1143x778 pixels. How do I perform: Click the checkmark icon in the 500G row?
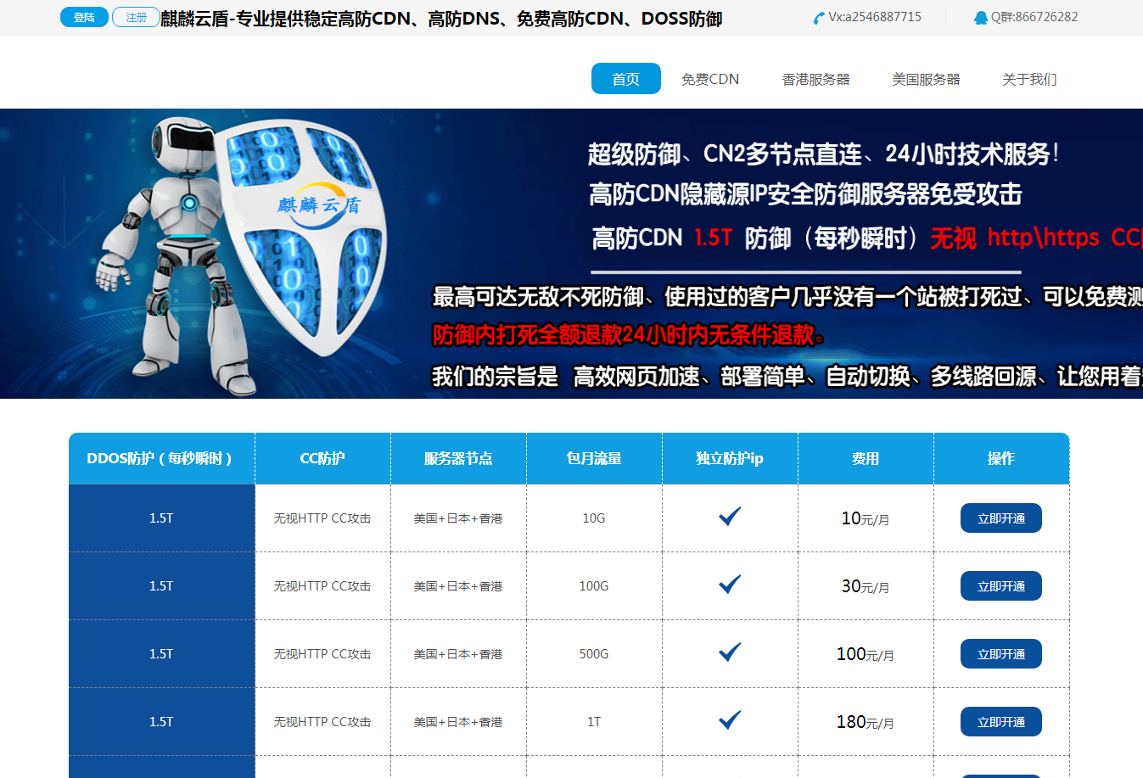tap(730, 652)
